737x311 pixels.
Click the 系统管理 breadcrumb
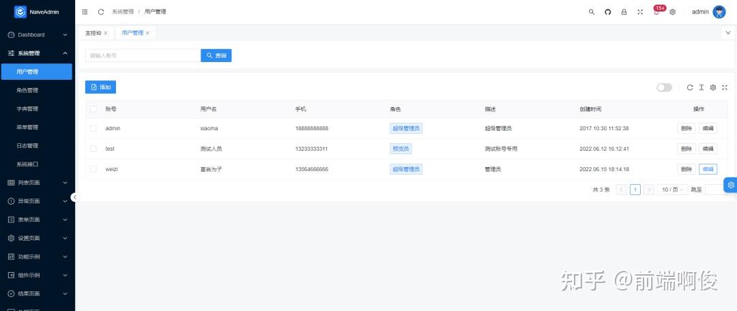(123, 12)
